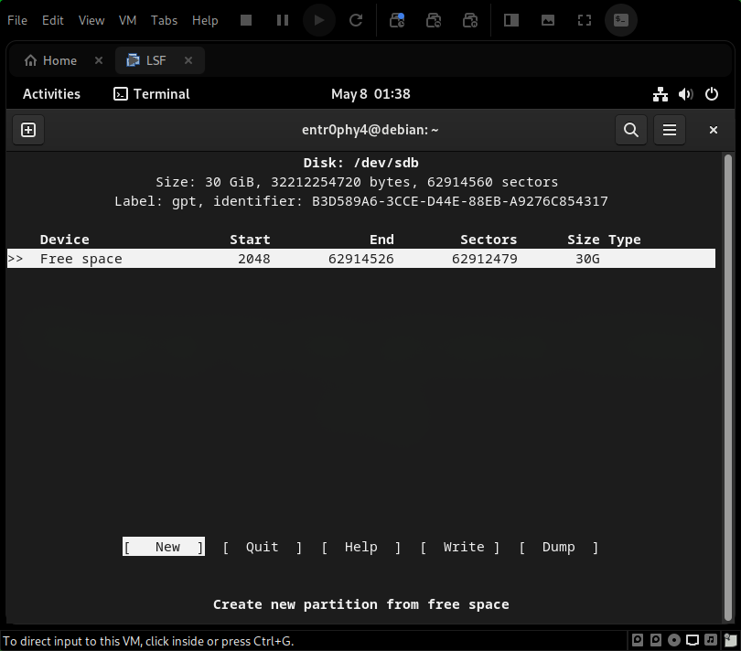Open the power menu in the GNOME top bar
Viewport: 741px width, 651px height.
(x=712, y=93)
